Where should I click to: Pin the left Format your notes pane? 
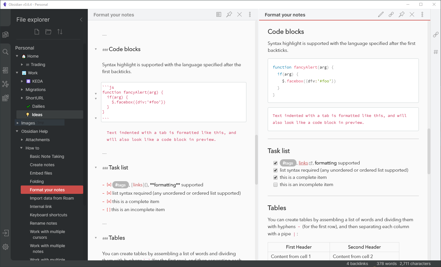pos(229,14)
